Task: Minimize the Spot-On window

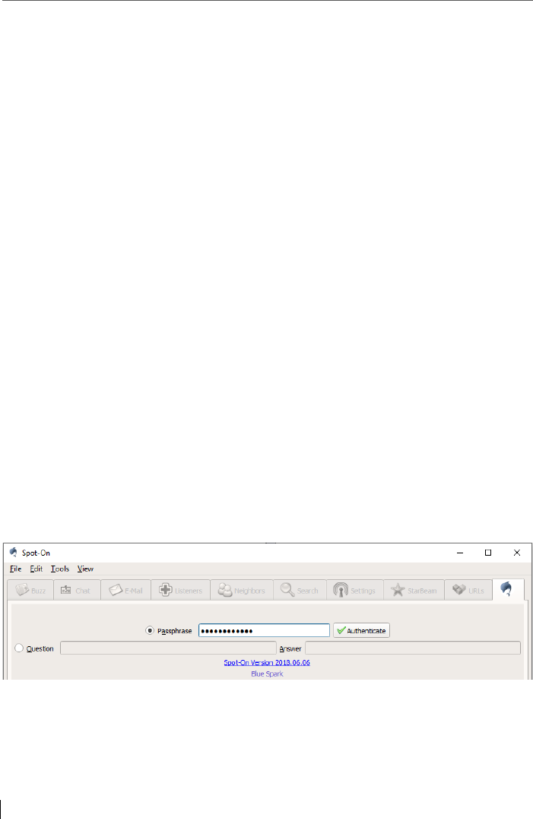Action: (460, 553)
